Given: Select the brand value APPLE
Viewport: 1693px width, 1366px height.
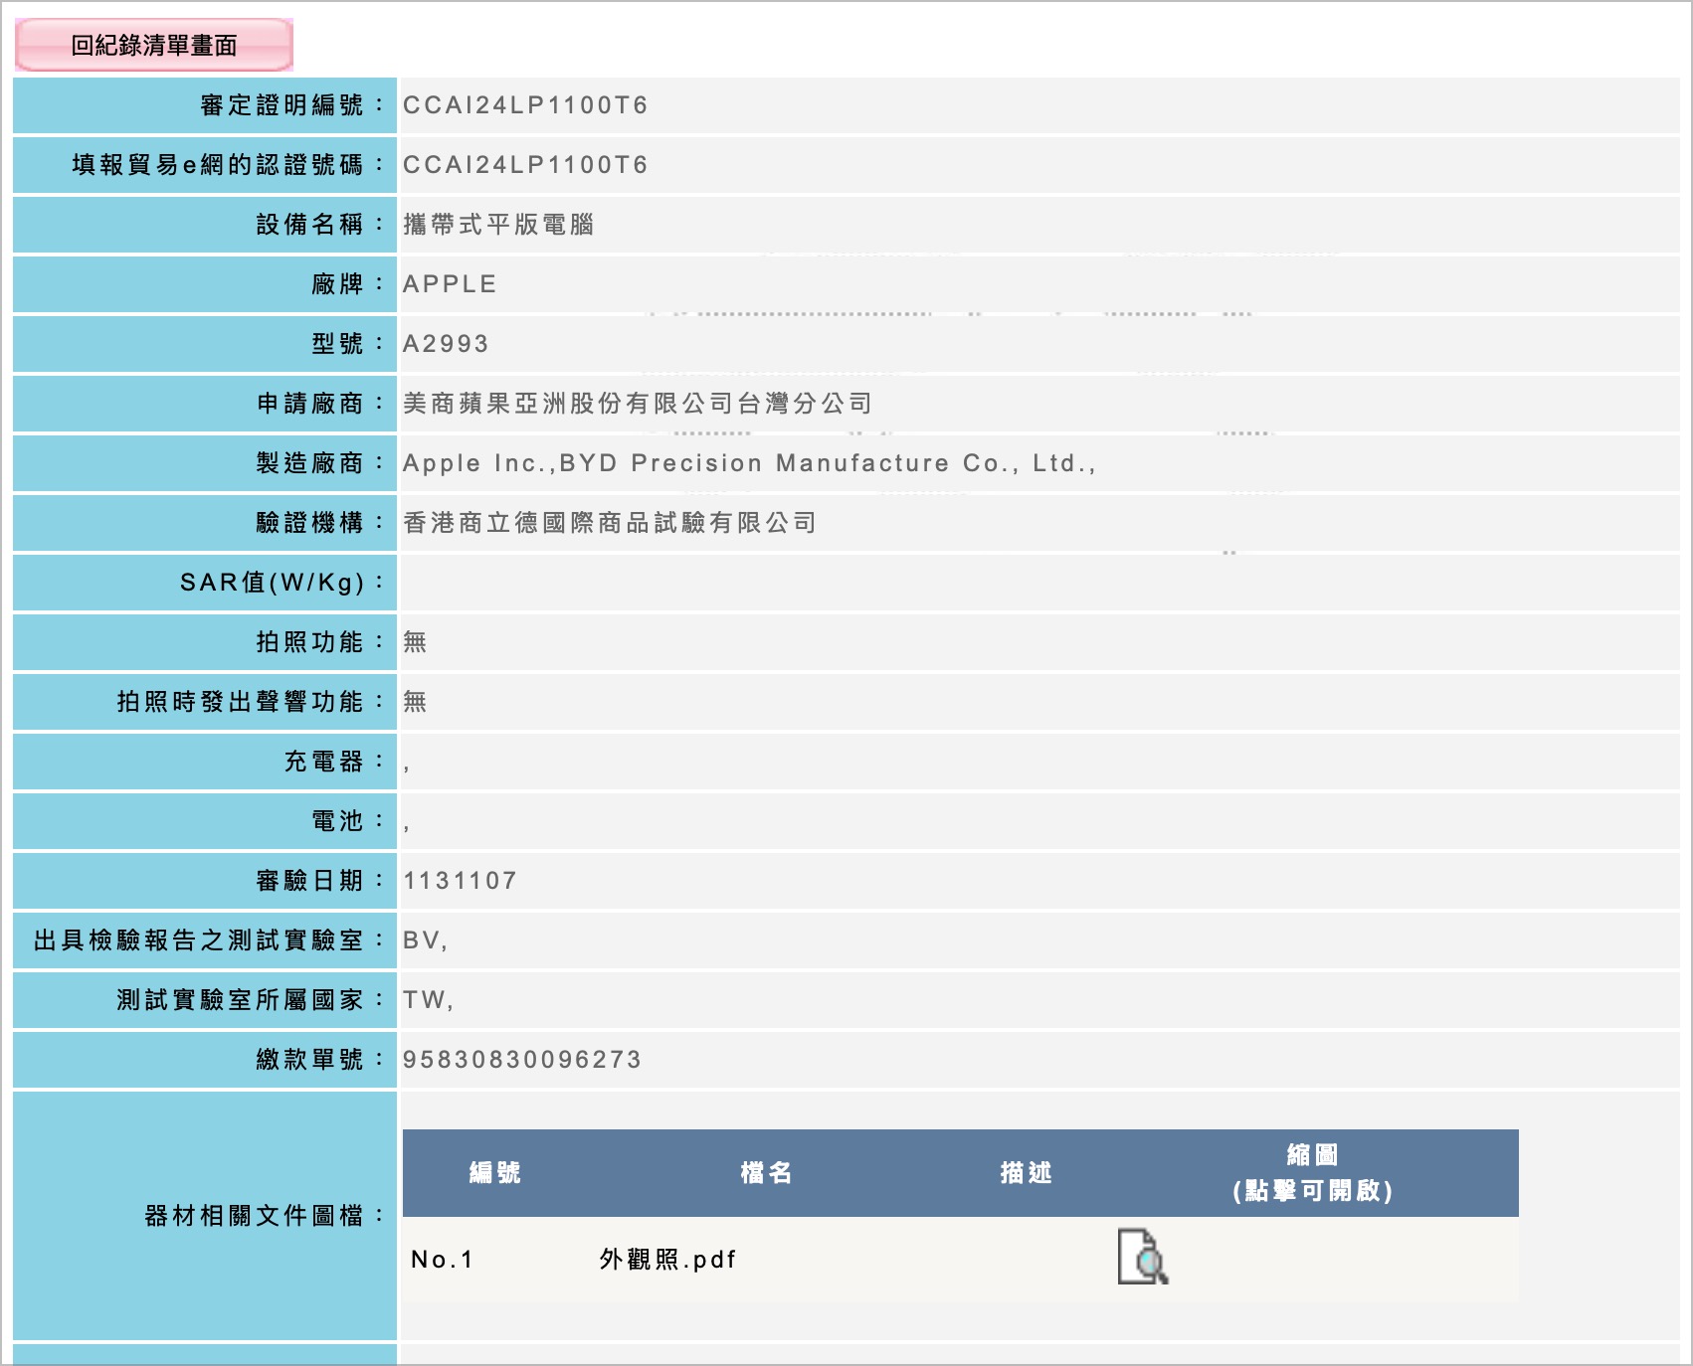Looking at the screenshot, I should (450, 284).
